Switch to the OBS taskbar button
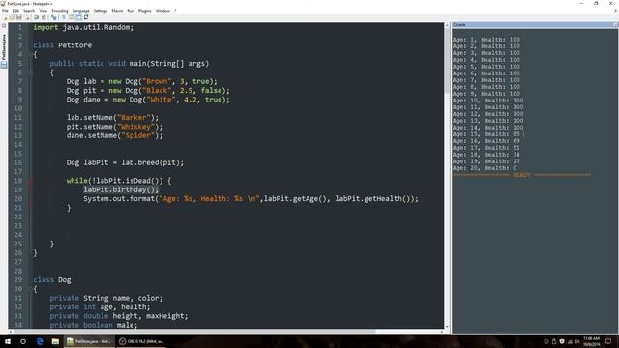This screenshot has width=619, height=348. click(x=141, y=341)
